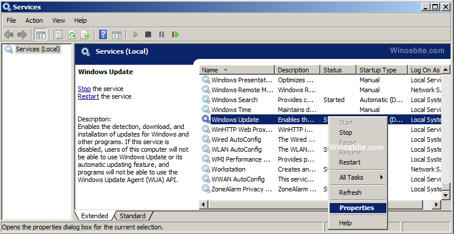The height and width of the screenshot is (234, 454).
Task: Click the vertical scrollbar up arrow
Action: [446, 69]
